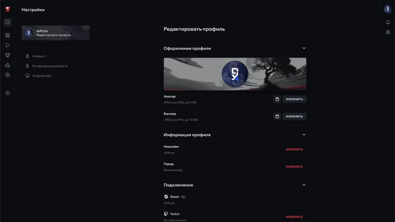This screenshot has height=222, width=395.
Task: Open tournaments via the trophy icon
Action: [x=8, y=55]
